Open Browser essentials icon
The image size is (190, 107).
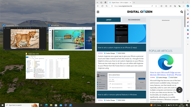(179, 6)
